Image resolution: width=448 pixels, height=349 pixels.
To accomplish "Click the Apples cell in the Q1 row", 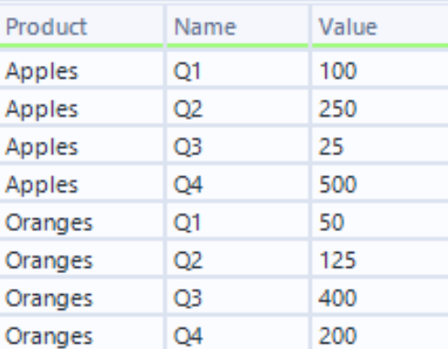I will pyautogui.click(x=81, y=71).
